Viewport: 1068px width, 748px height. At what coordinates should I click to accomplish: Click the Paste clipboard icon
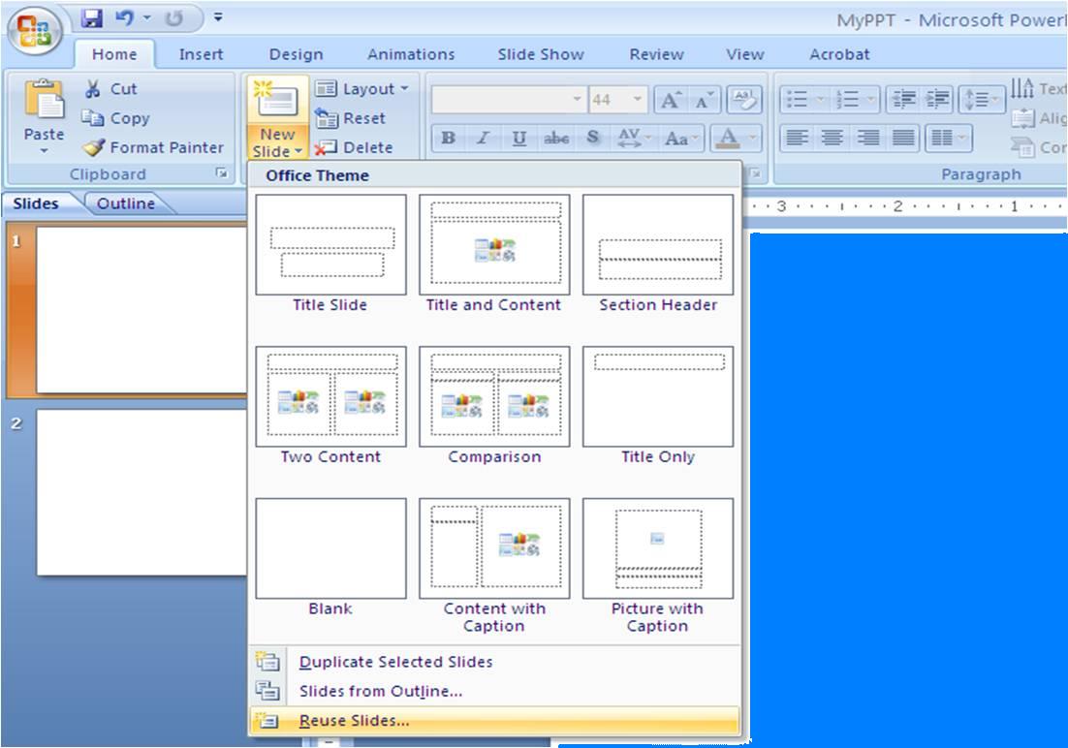pos(45,102)
